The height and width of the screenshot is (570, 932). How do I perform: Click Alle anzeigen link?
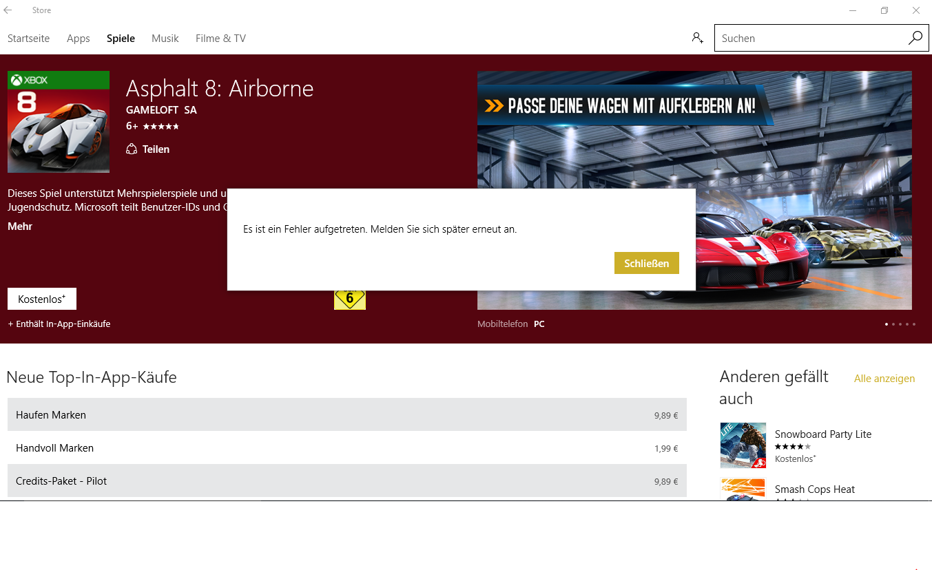(884, 379)
